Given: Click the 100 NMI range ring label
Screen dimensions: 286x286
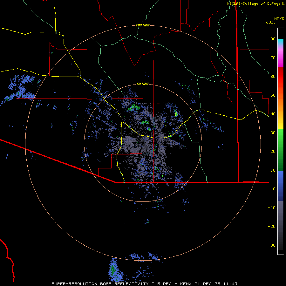Looking at the screenshot, I should pyautogui.click(x=143, y=25).
